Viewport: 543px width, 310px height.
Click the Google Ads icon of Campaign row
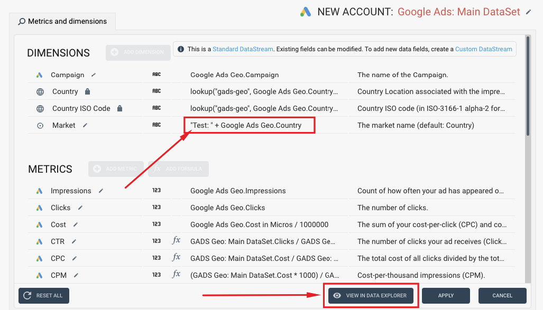pyautogui.click(x=40, y=75)
